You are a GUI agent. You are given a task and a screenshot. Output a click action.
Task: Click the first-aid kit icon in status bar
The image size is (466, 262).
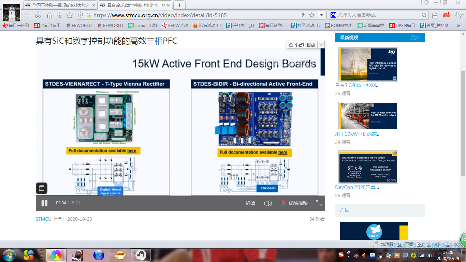(420, 244)
